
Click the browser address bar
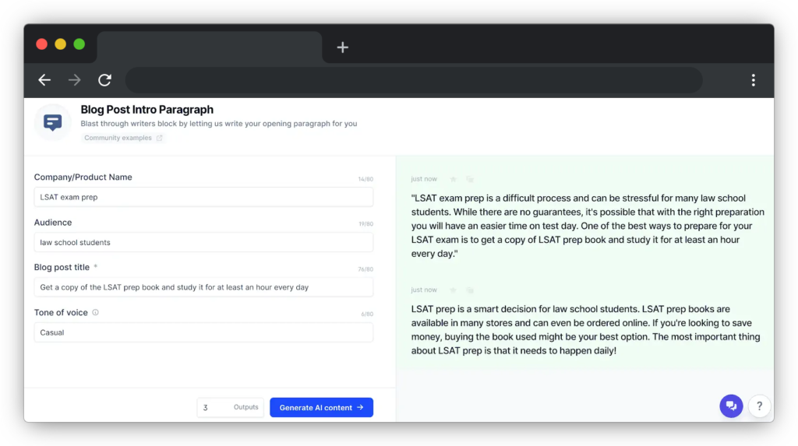414,80
